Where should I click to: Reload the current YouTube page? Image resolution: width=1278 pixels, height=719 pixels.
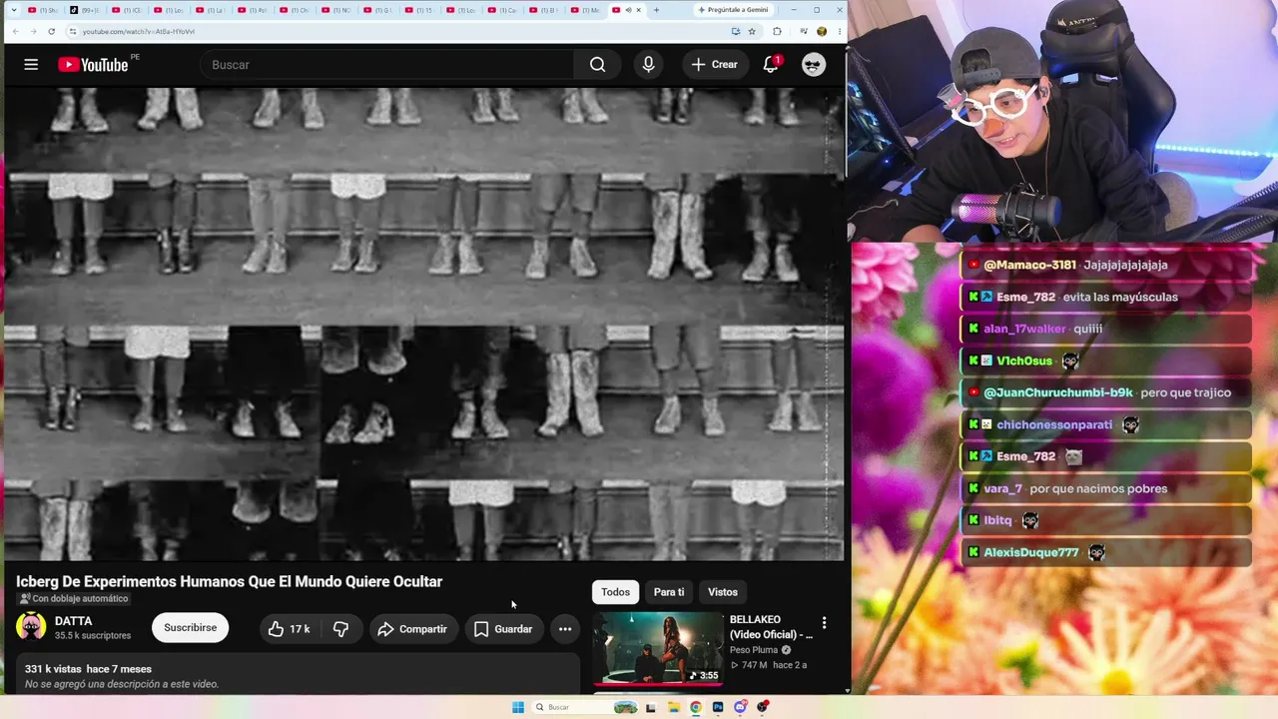(51, 31)
